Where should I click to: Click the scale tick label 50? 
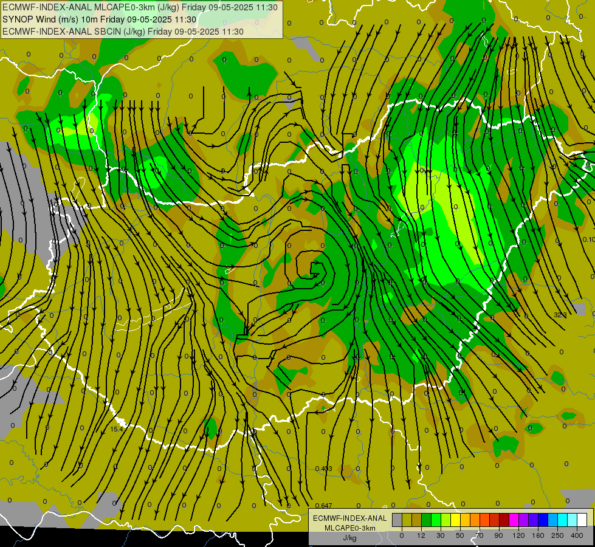pyautogui.click(x=460, y=535)
